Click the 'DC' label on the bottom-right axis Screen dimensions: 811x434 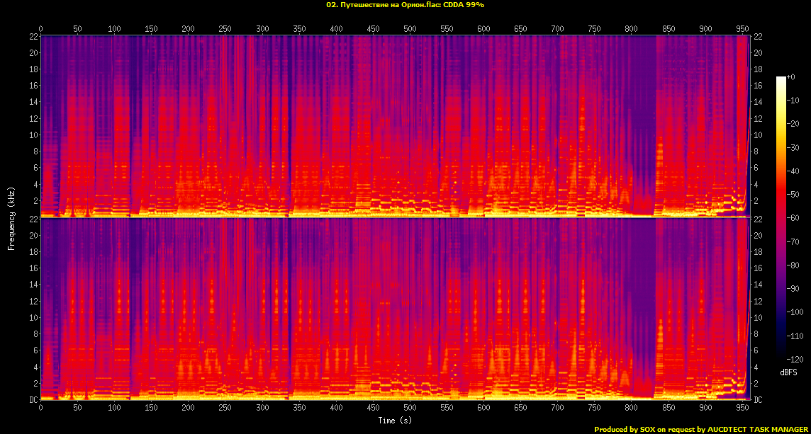coord(759,400)
